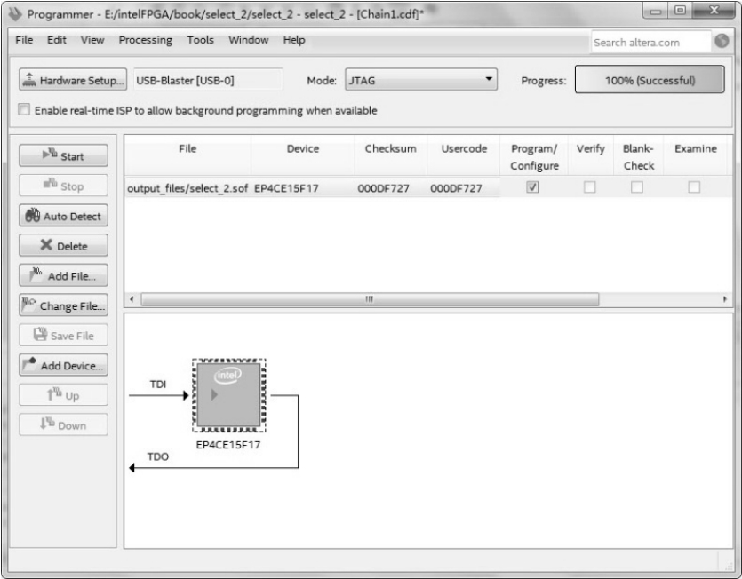This screenshot has width=742, height=579.
Task: Uncheck Program/Configure for select_2.sof
Action: coord(532,187)
